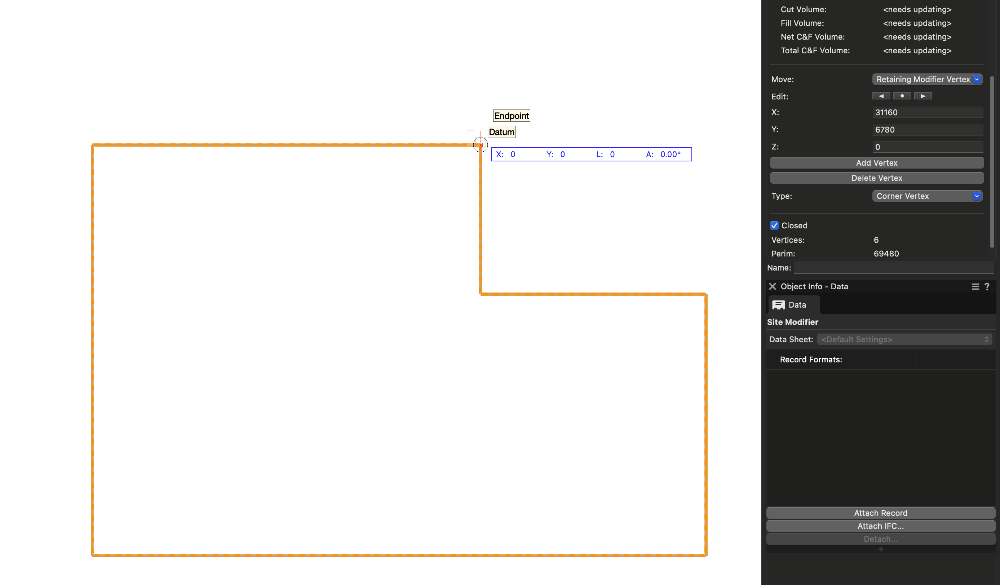Open the Data Sheet selector
This screenshot has width=1000, height=585.
click(904, 339)
